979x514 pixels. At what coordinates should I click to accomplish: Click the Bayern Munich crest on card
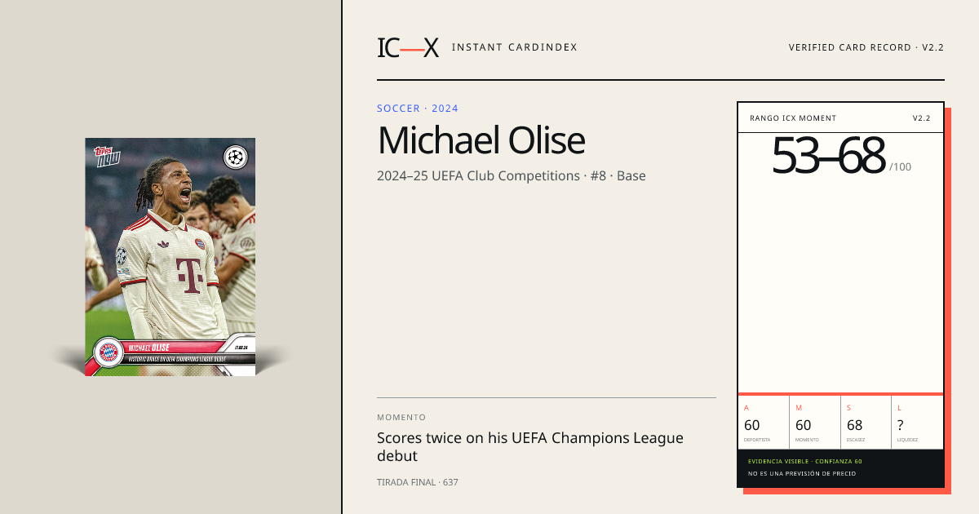108,352
